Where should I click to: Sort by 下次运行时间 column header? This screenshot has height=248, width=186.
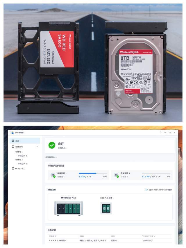[149, 236]
